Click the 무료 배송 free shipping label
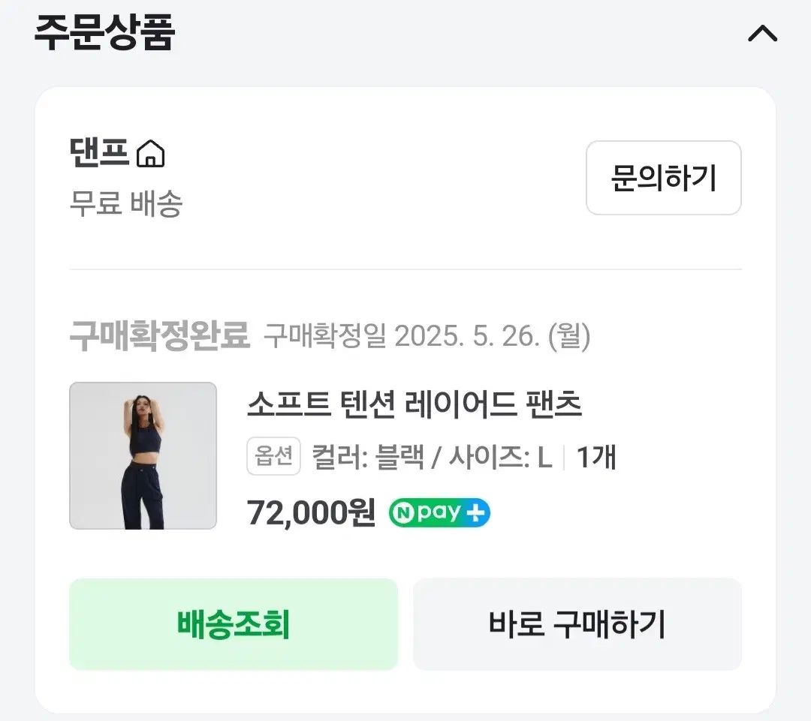This screenshot has height=721, width=811. [122, 204]
